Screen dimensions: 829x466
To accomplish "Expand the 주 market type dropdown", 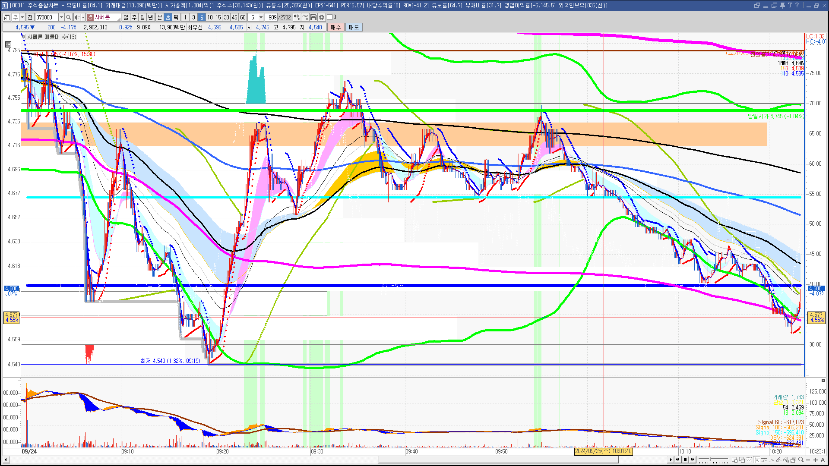I will [x=22, y=17].
